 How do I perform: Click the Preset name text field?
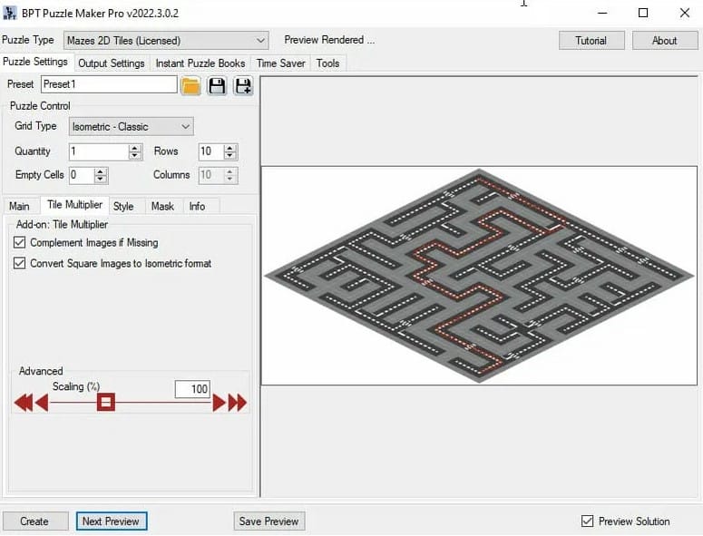(x=109, y=84)
